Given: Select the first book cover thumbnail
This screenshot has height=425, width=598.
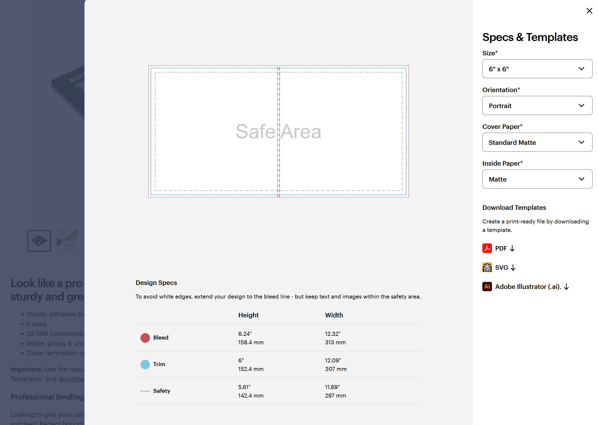Looking at the screenshot, I should 39,240.
